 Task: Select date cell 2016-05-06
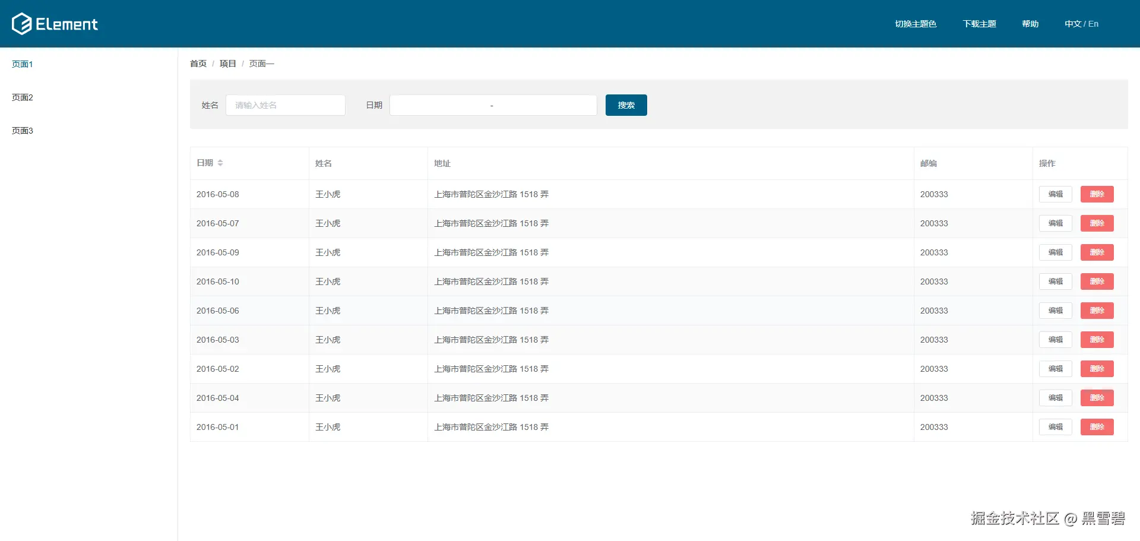point(218,311)
